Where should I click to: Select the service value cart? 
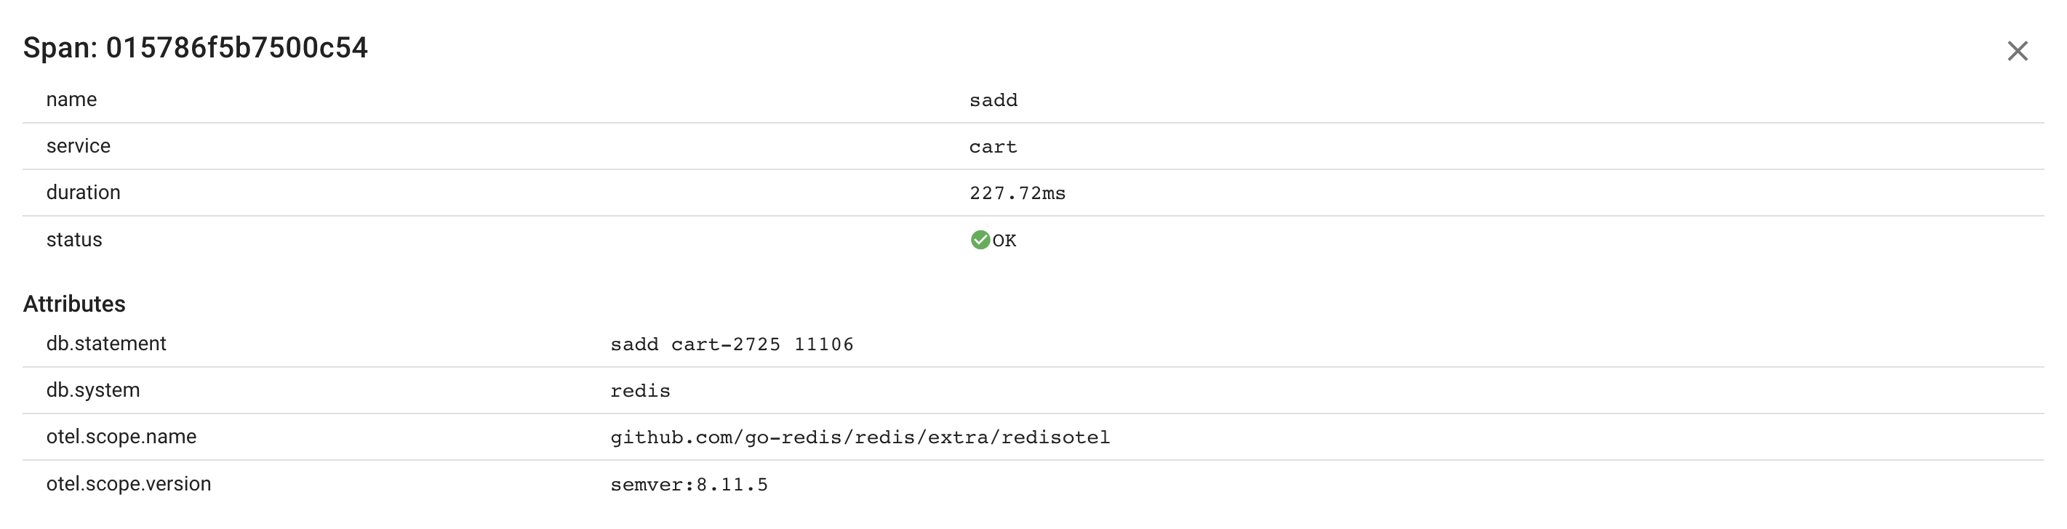[x=993, y=147]
